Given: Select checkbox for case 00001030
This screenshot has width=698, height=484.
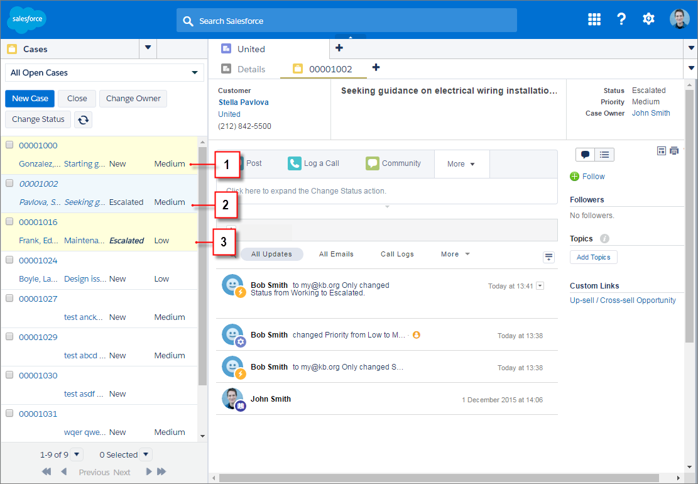Looking at the screenshot, I should [9, 375].
